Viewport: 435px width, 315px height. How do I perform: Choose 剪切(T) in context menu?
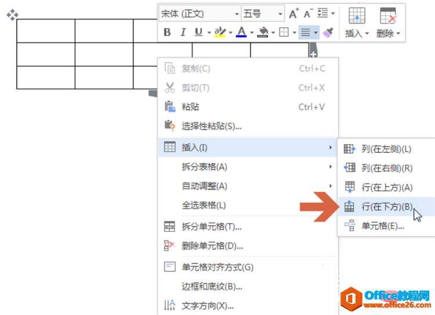click(248, 88)
